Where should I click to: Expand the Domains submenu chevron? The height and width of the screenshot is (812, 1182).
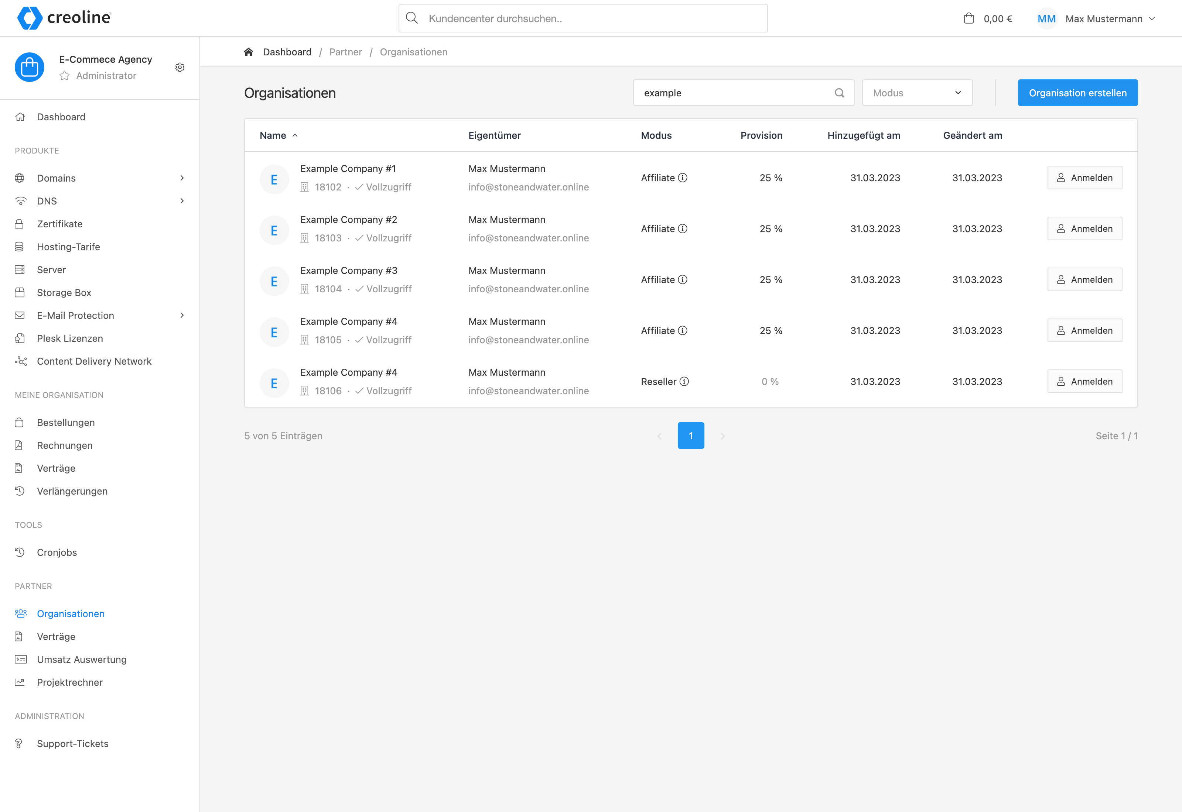point(182,178)
